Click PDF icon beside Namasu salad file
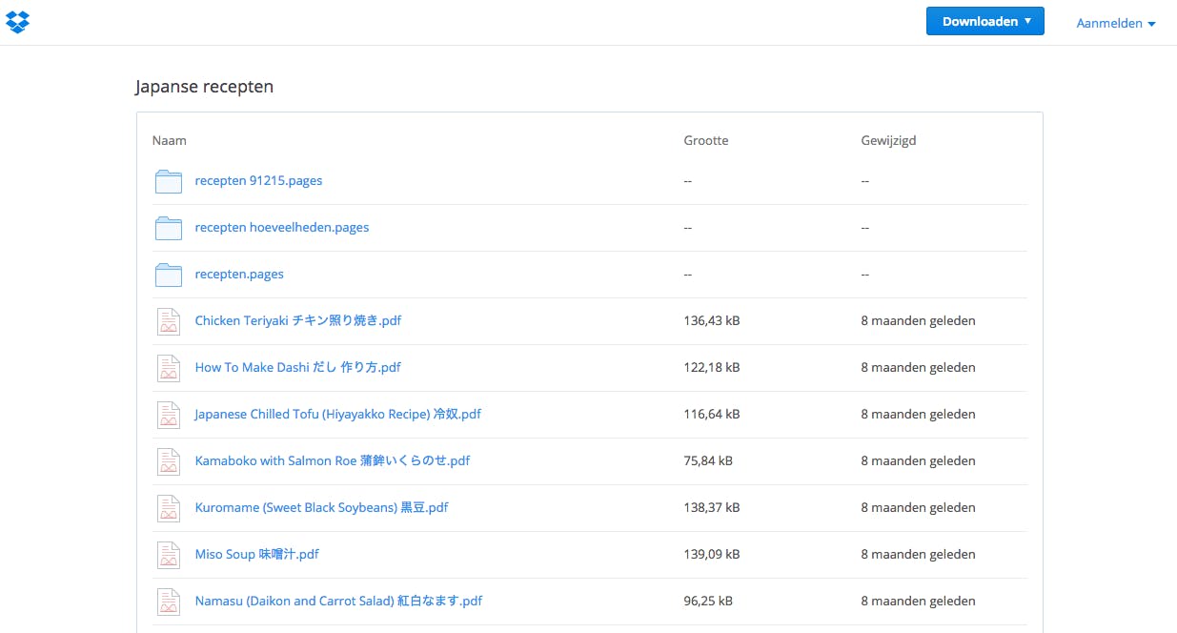The width and height of the screenshot is (1177, 633). [169, 602]
